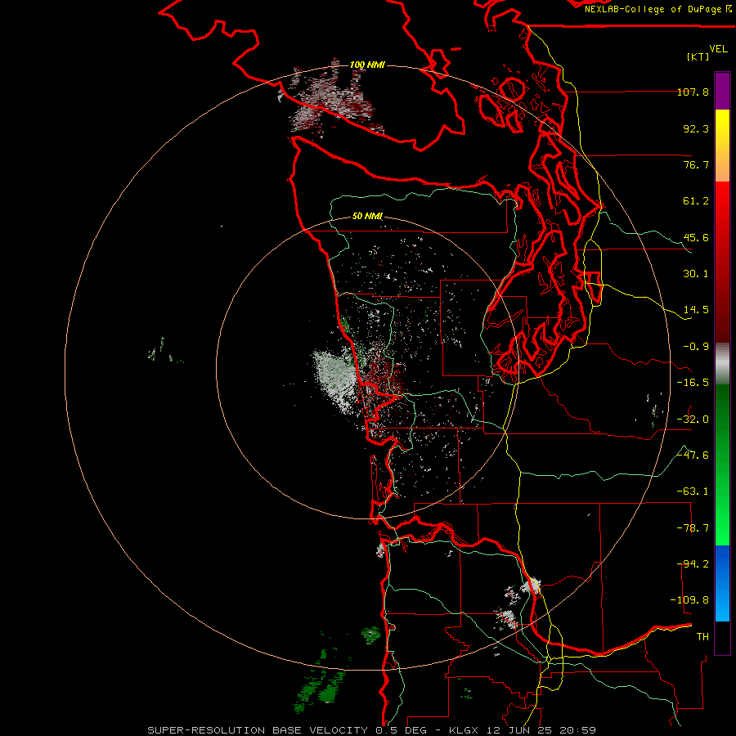736x736 pixels.
Task: Click the TH legend label
Action: click(702, 636)
